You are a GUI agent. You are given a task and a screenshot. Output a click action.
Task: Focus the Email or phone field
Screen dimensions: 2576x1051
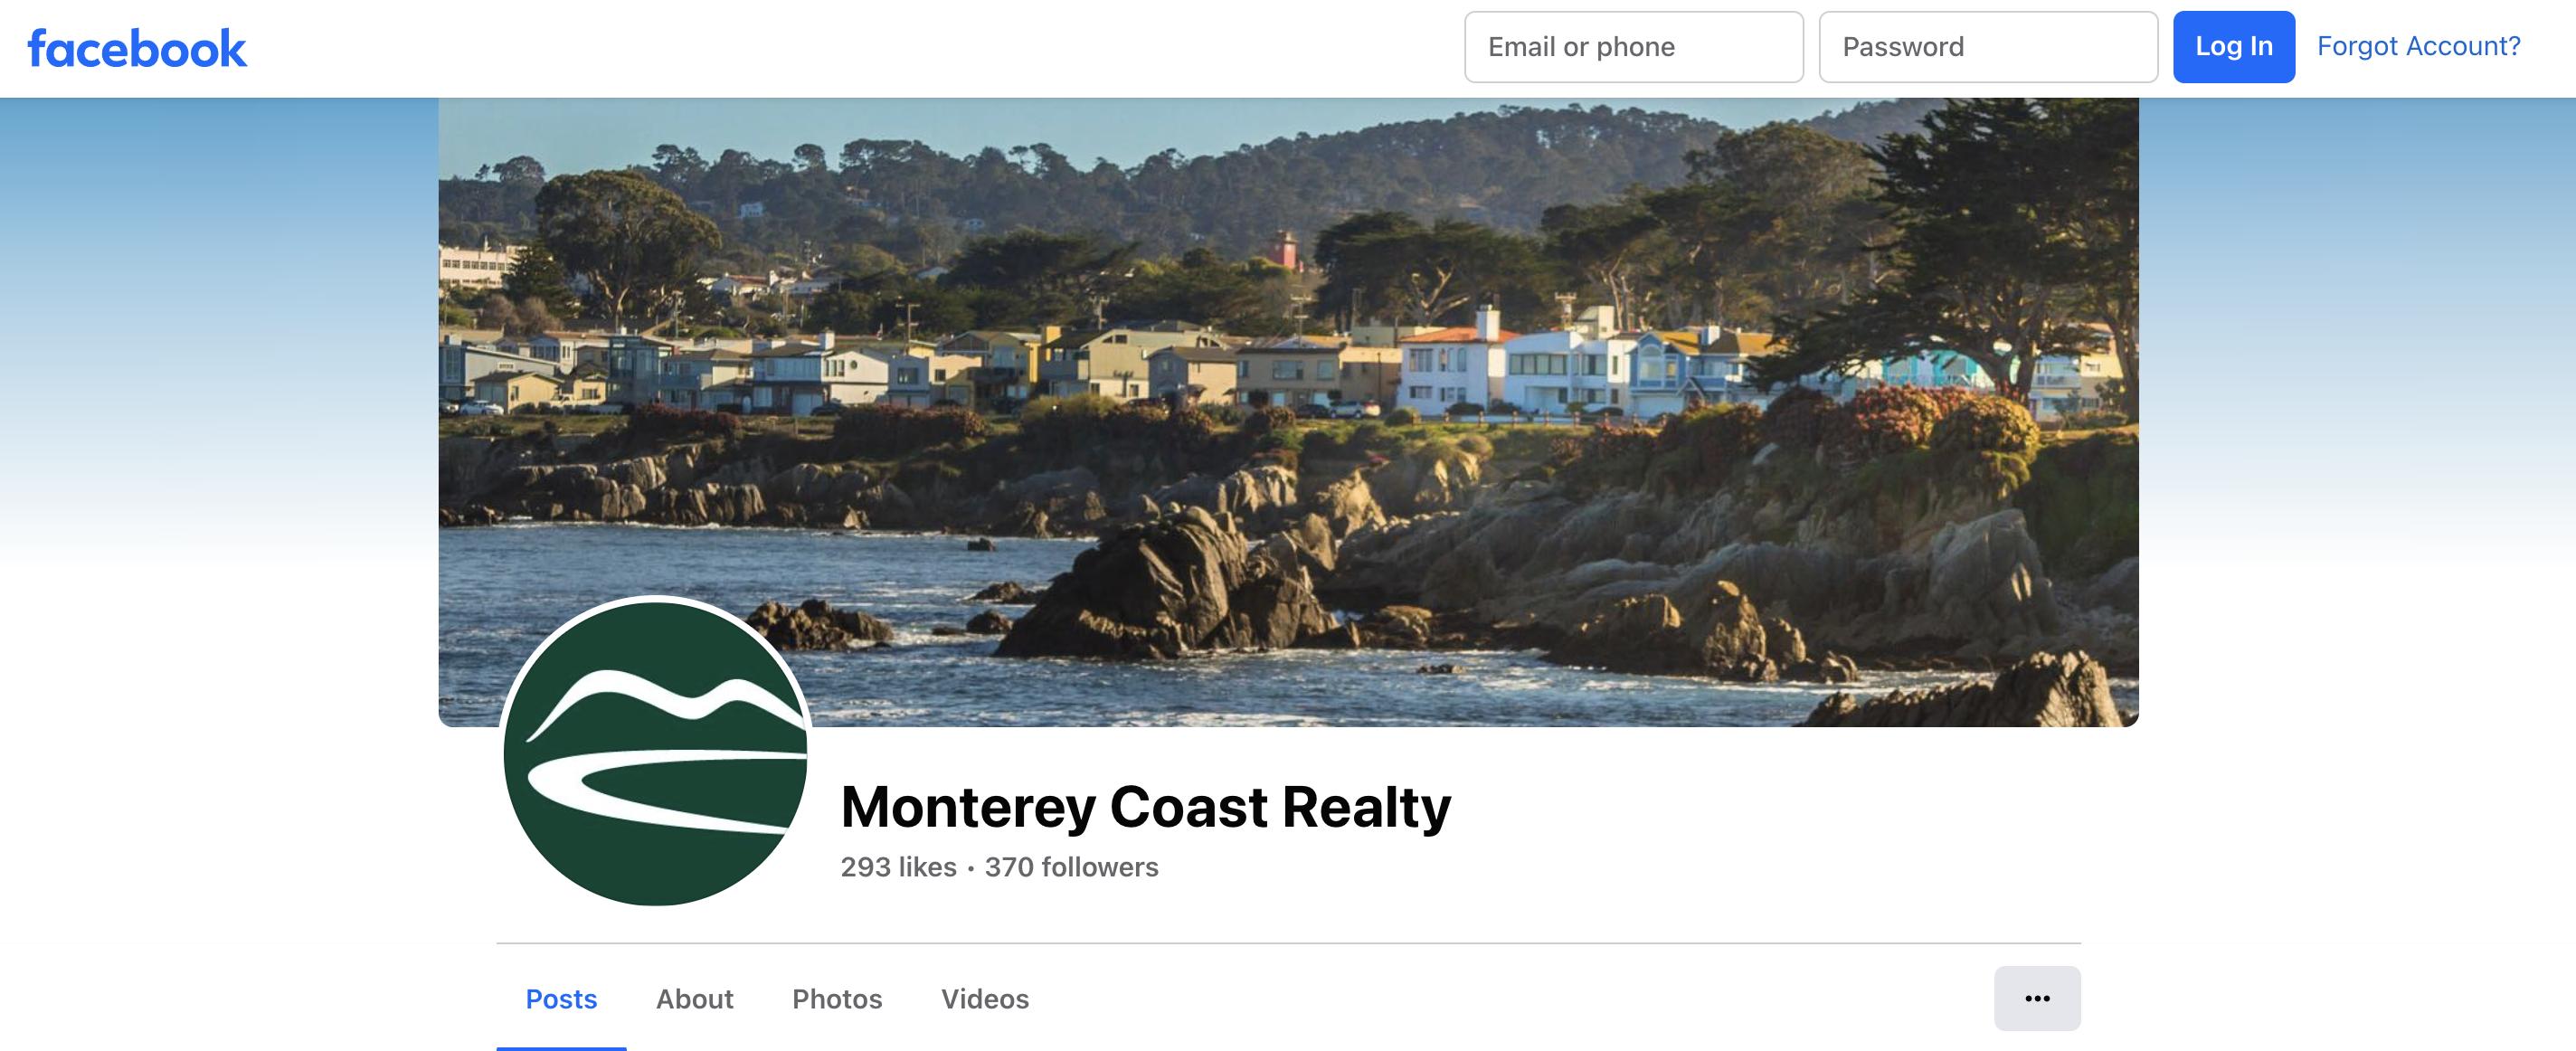tap(1634, 47)
